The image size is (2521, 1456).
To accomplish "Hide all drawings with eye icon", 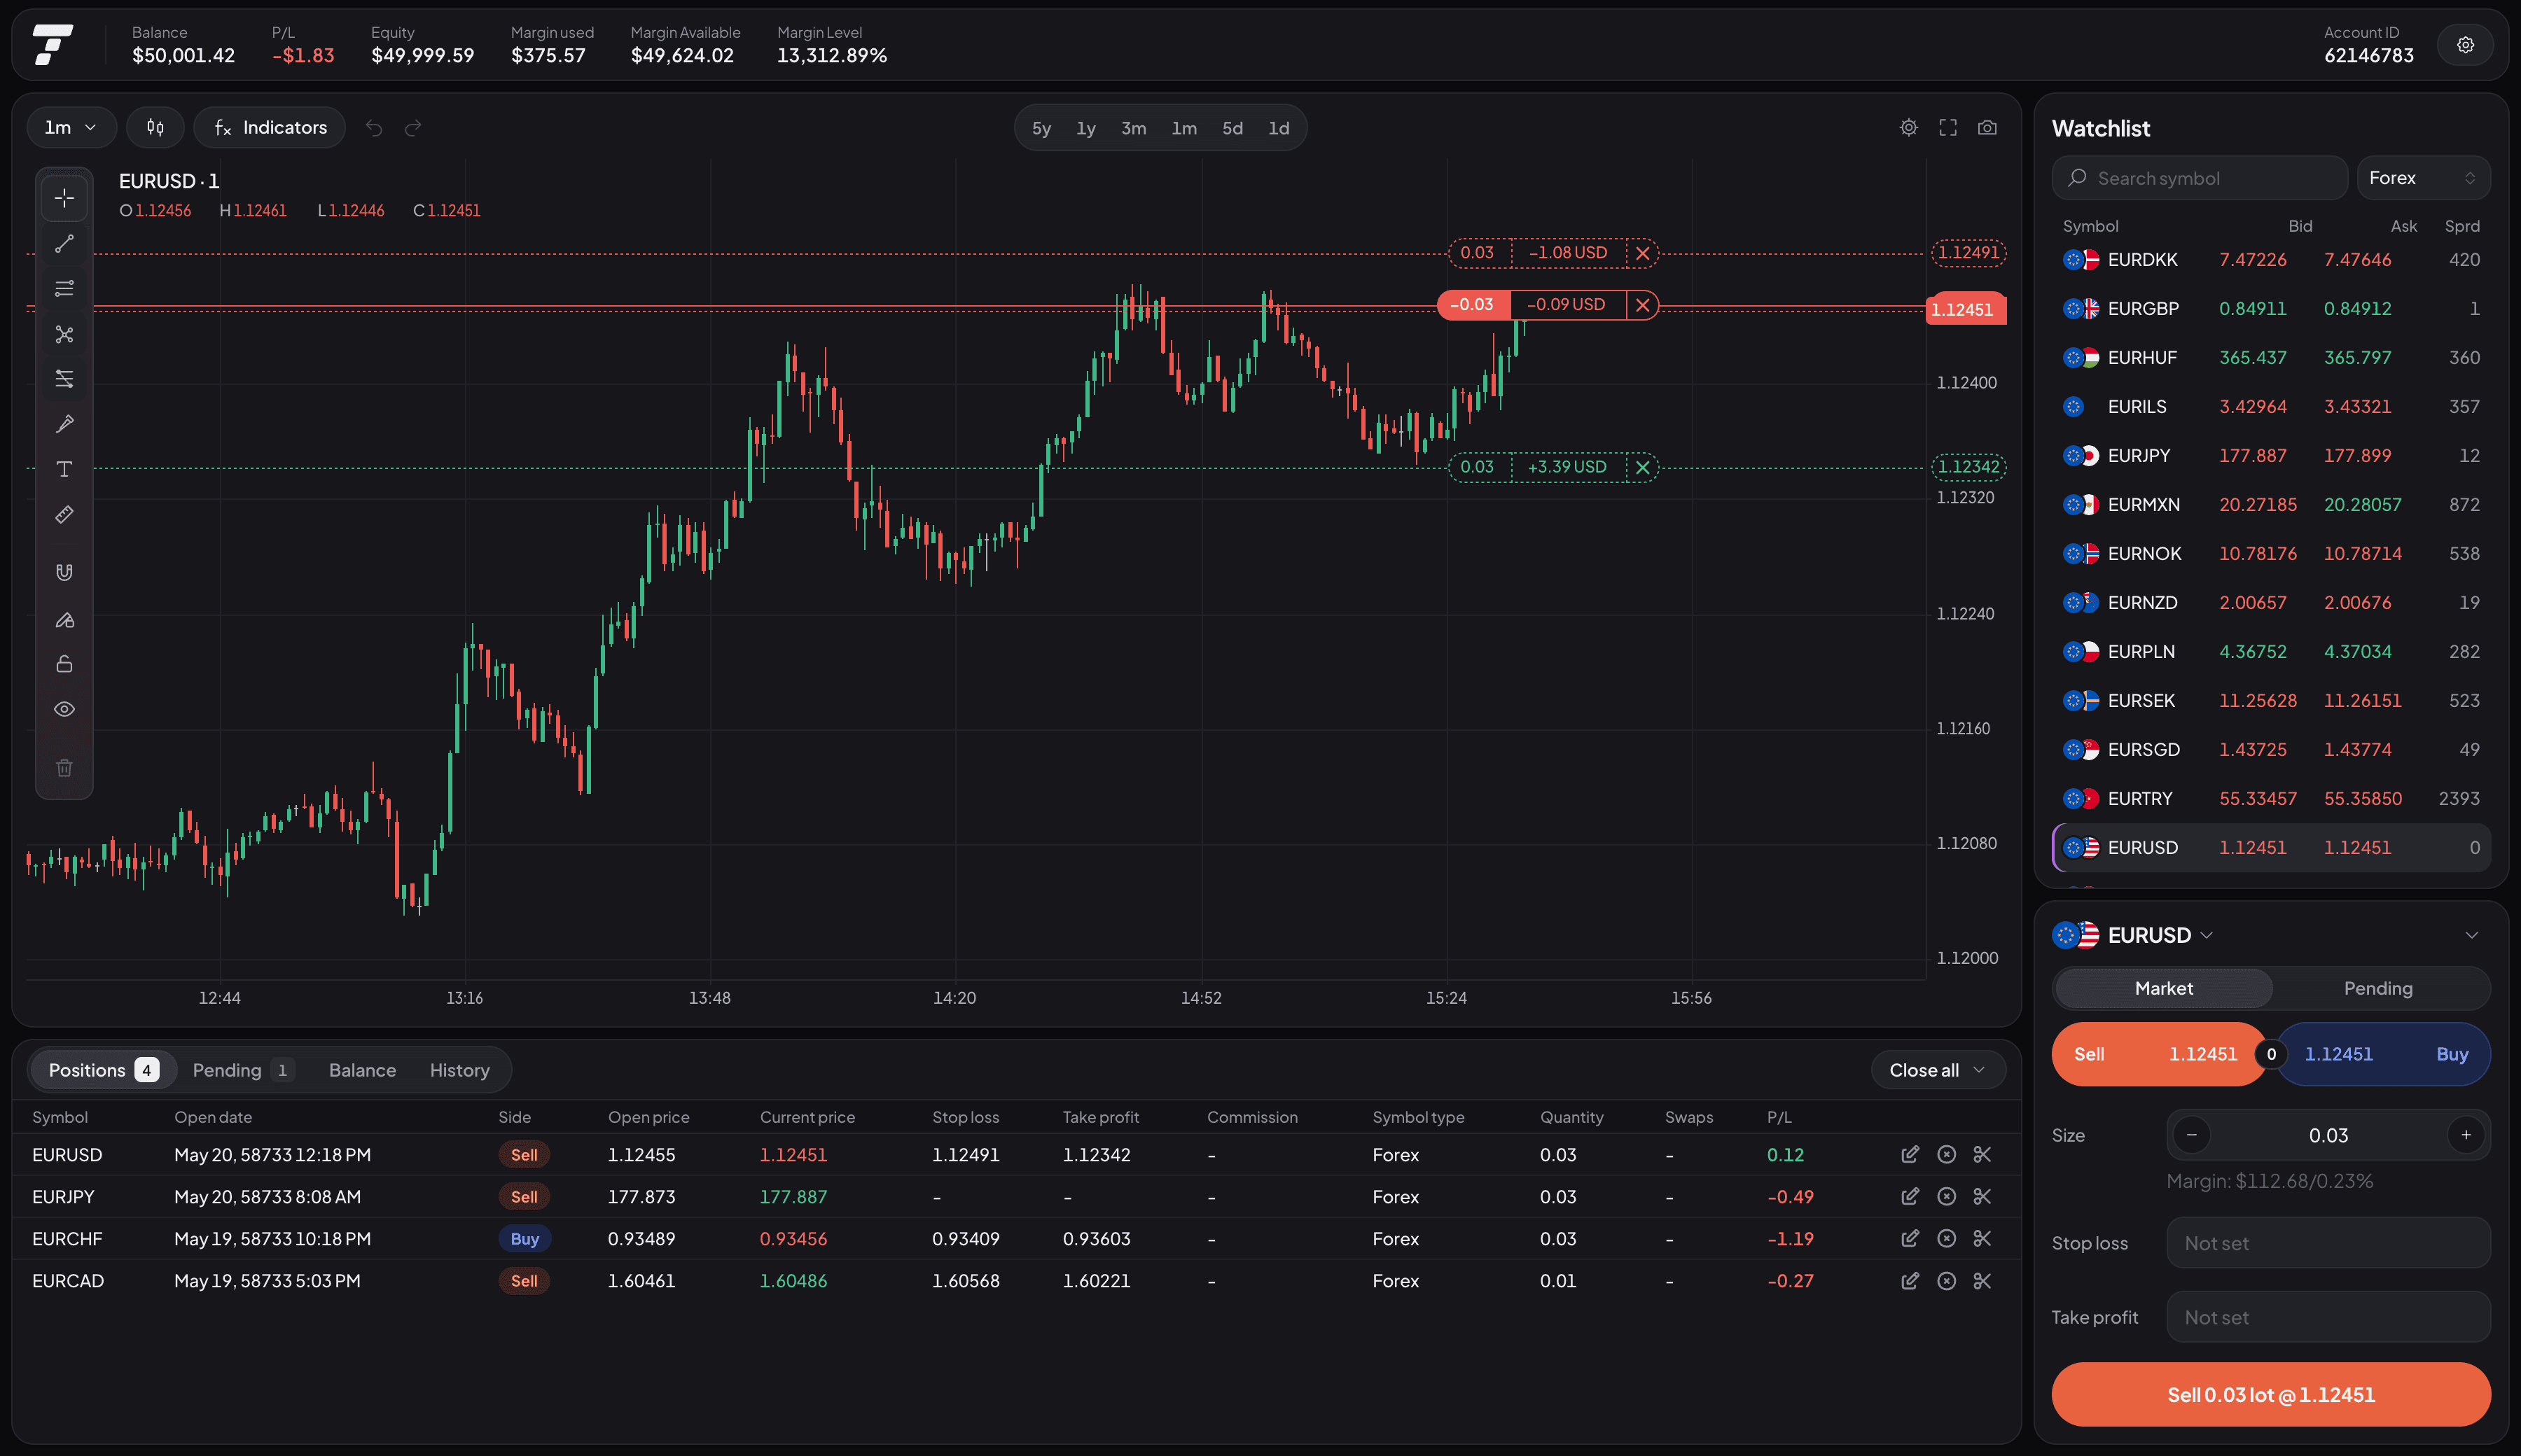I will tap(64, 709).
